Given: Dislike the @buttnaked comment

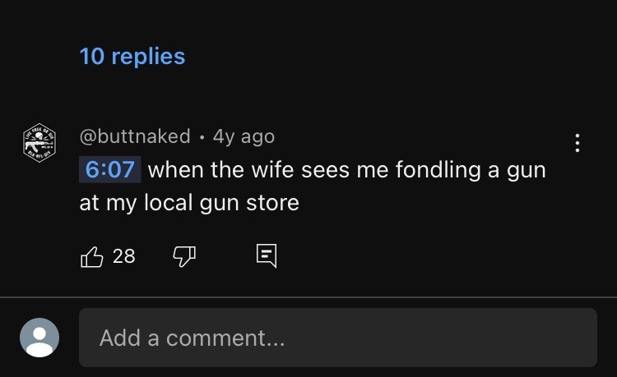Looking at the screenshot, I should [184, 257].
